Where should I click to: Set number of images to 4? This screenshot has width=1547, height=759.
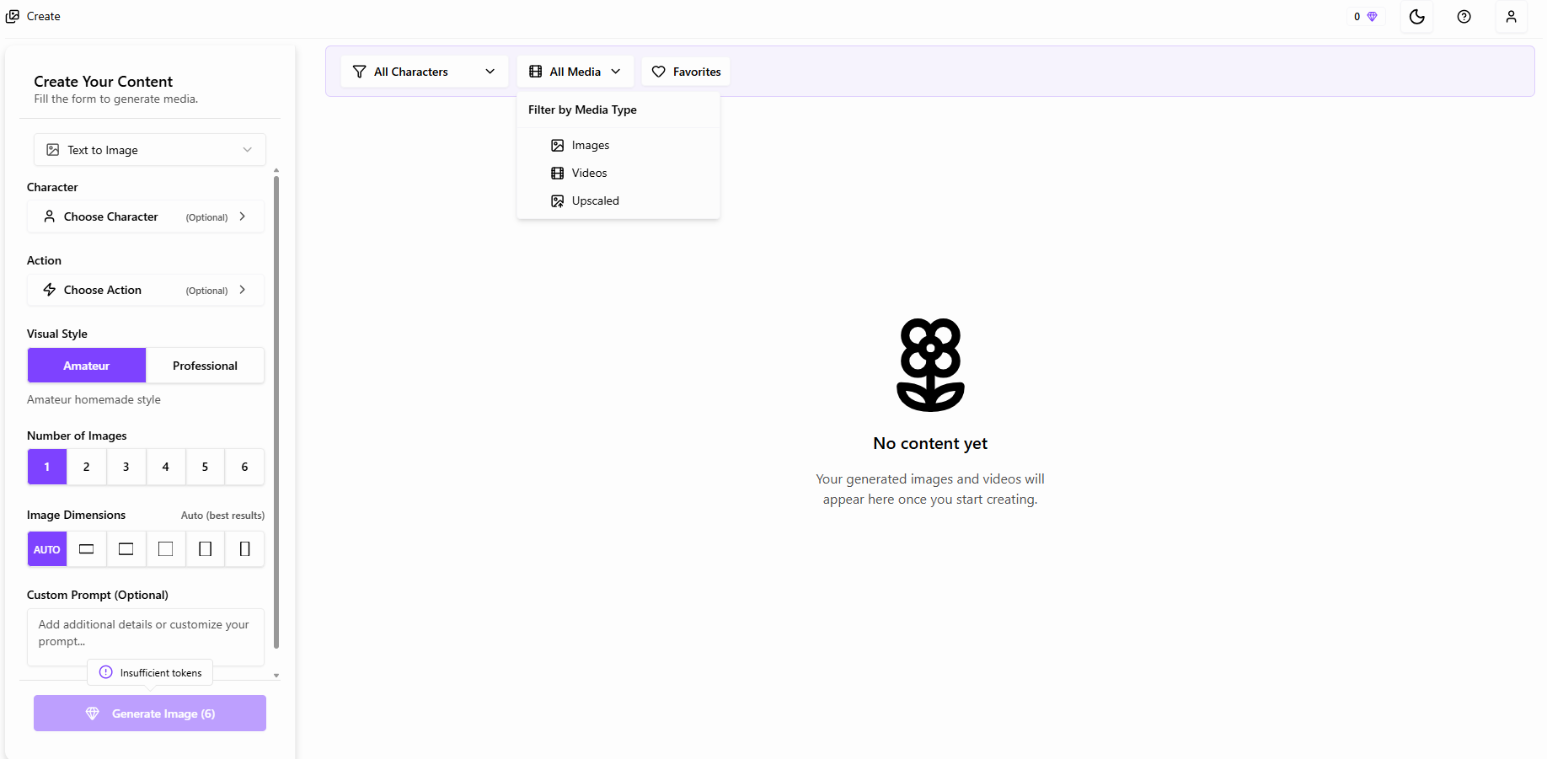(165, 467)
